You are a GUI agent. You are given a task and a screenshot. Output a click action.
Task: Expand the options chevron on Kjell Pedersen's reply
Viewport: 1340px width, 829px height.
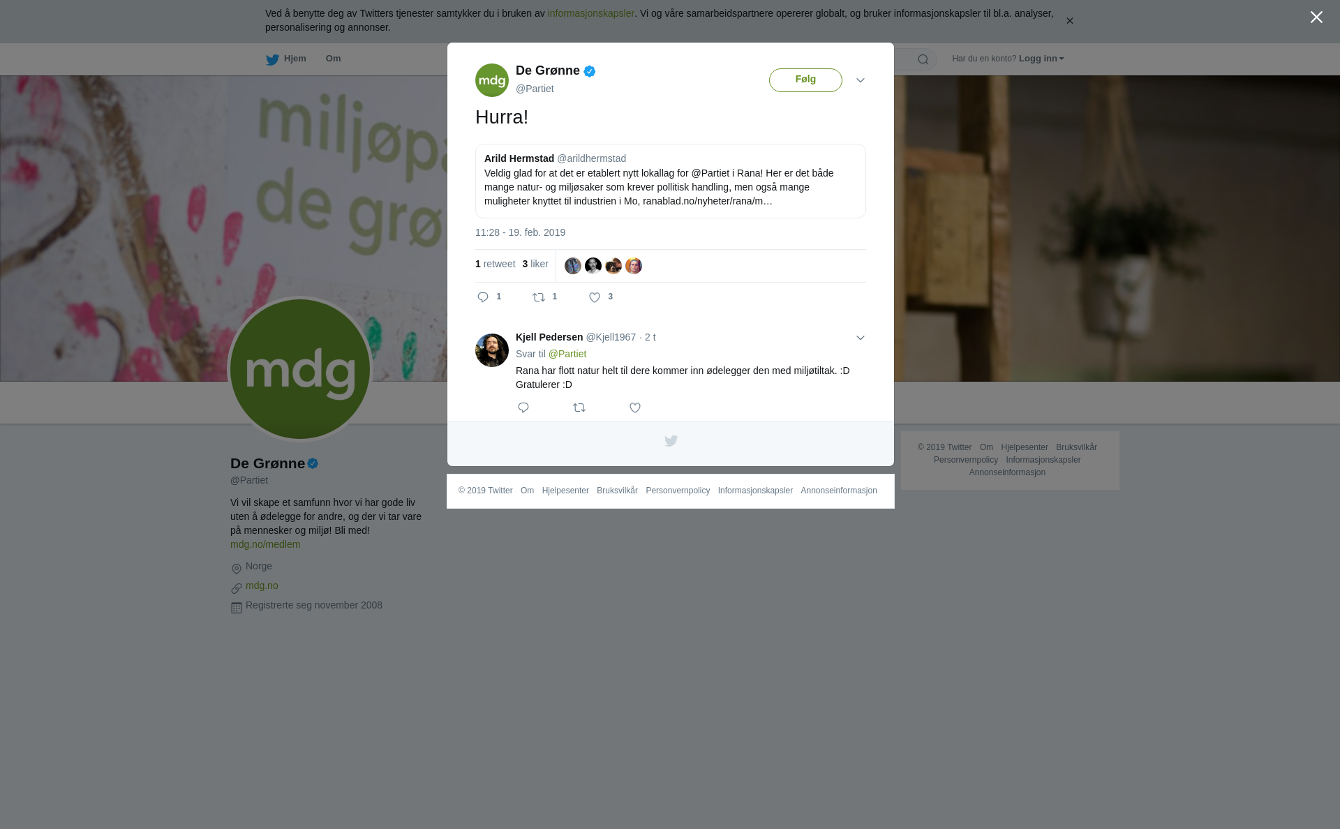coord(861,338)
